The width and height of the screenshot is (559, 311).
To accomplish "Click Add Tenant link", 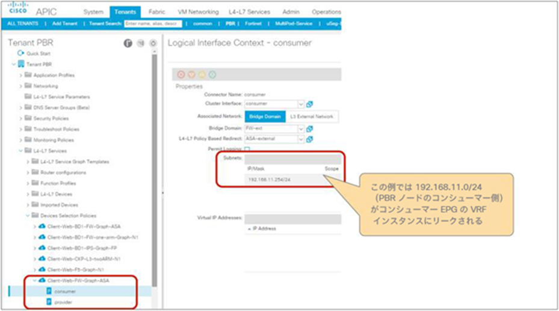I will tap(64, 23).
